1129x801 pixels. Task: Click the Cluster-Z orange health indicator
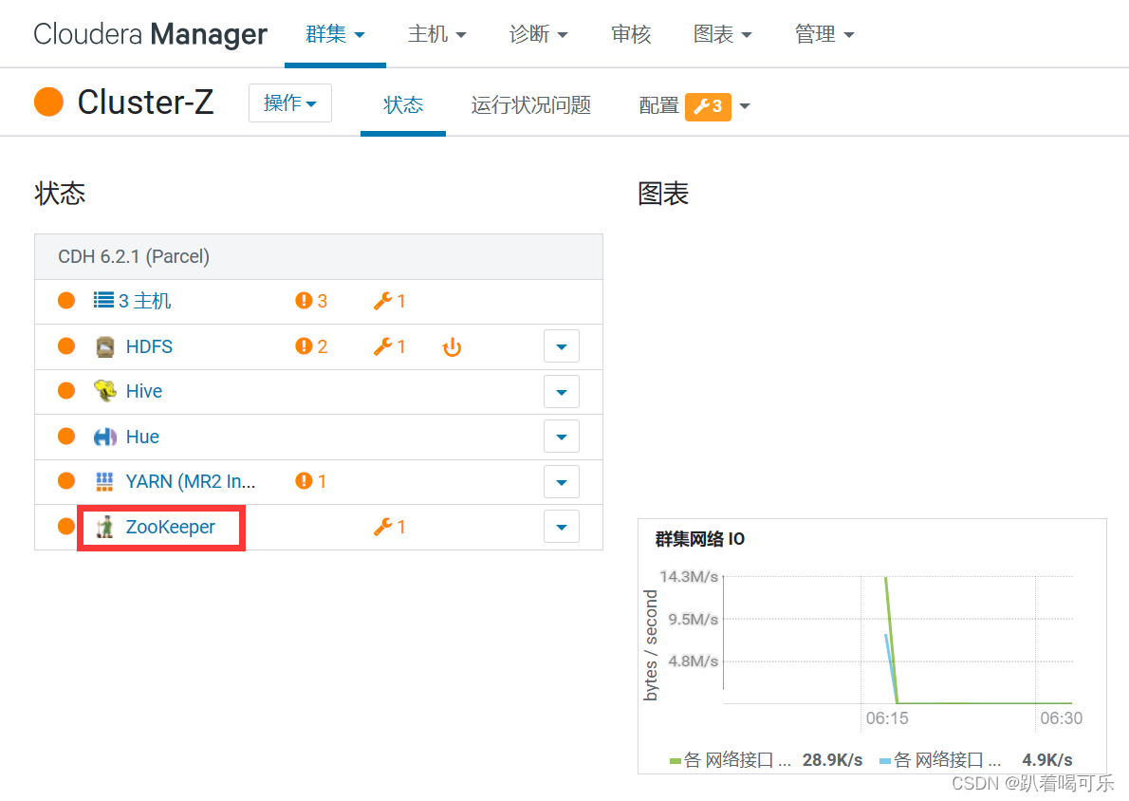click(49, 102)
